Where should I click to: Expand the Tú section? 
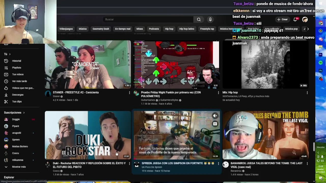tap(7, 54)
